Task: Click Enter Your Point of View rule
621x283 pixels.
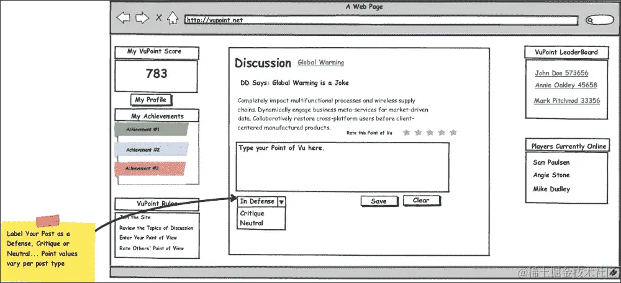Action: pyautogui.click(x=148, y=238)
